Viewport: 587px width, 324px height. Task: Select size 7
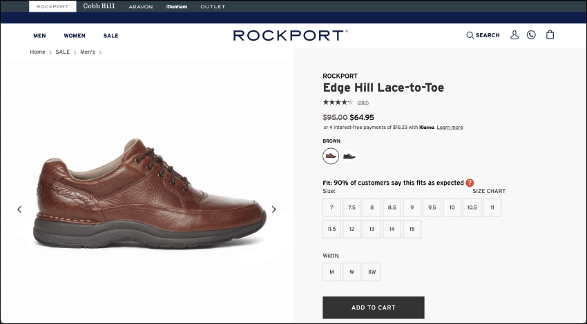point(331,207)
